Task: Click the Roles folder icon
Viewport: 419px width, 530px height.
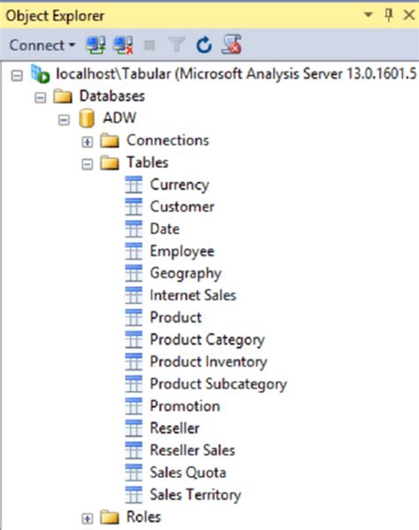Action: click(x=110, y=517)
